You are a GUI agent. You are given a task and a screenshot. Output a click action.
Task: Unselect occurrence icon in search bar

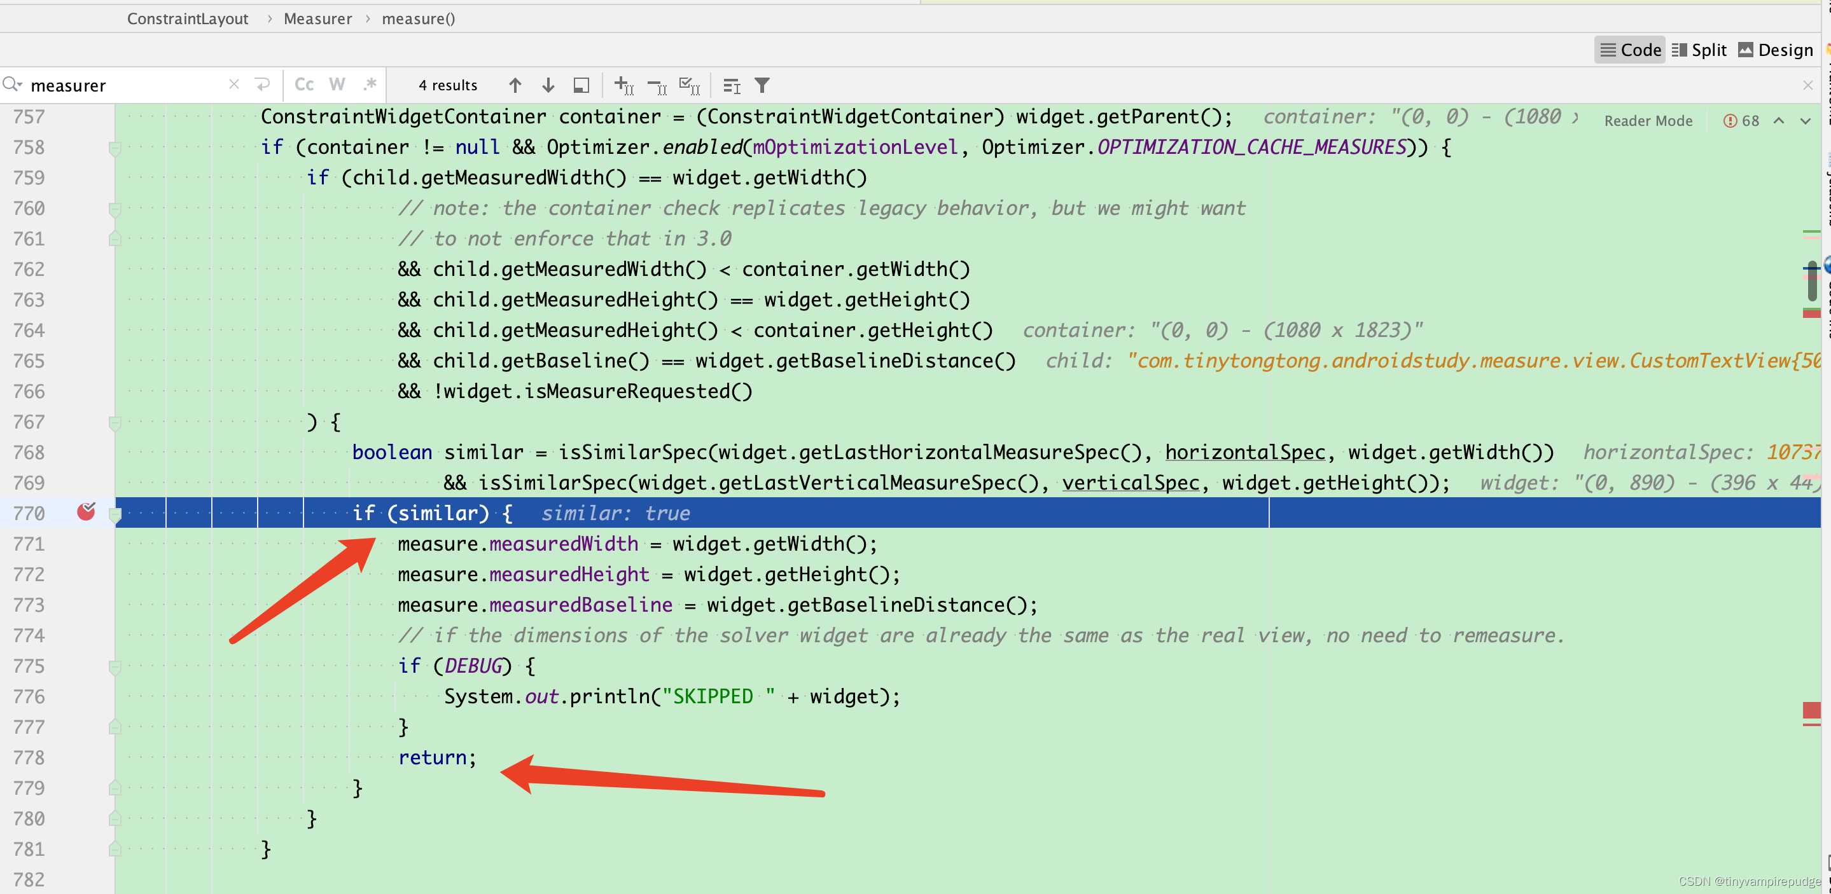(x=657, y=86)
